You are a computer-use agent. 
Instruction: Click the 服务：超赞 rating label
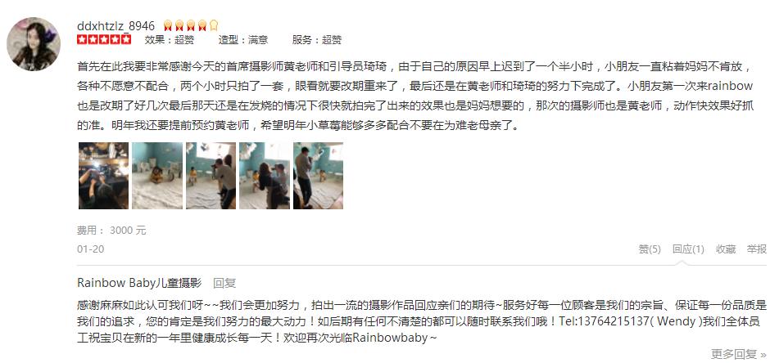[x=317, y=40]
